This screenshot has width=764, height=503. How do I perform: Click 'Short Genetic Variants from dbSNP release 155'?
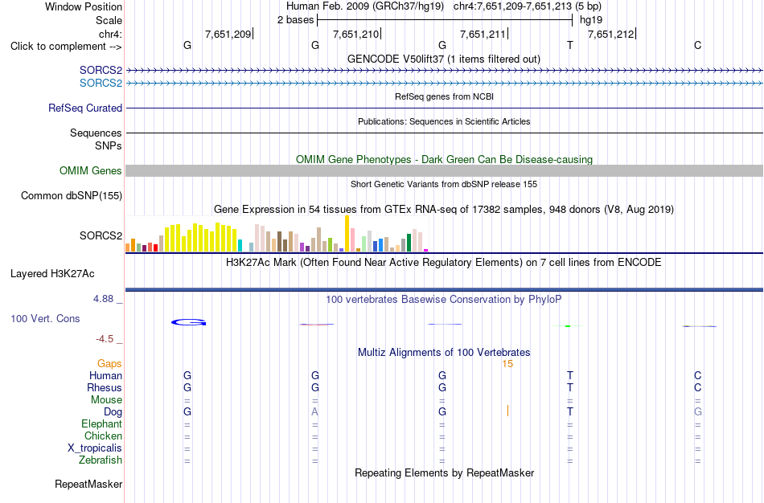click(444, 184)
